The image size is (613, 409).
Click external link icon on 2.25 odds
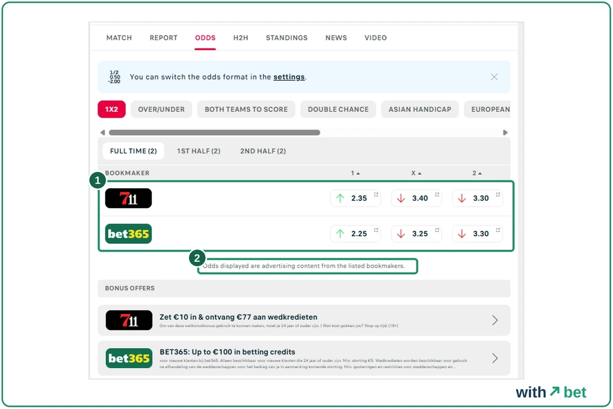pyautogui.click(x=376, y=230)
